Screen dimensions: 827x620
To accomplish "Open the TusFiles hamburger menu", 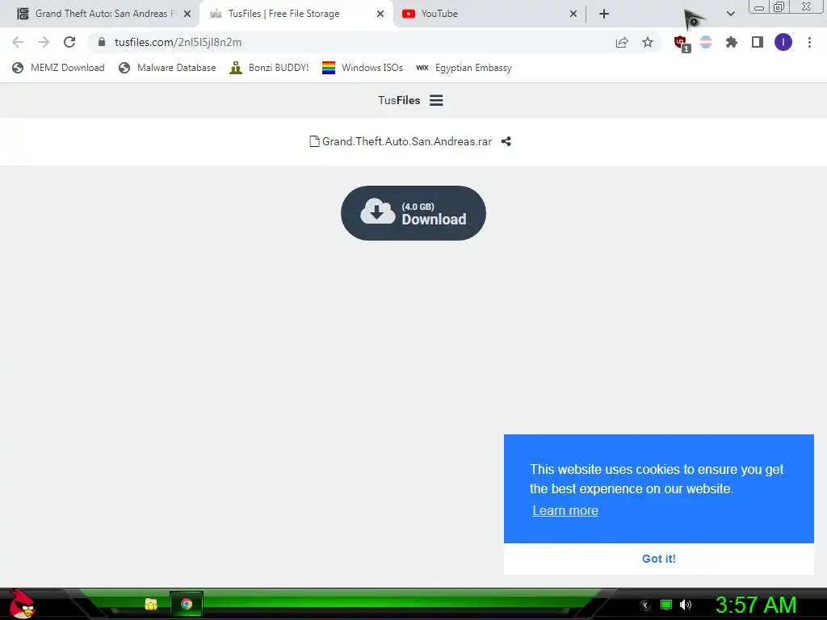I will click(436, 100).
